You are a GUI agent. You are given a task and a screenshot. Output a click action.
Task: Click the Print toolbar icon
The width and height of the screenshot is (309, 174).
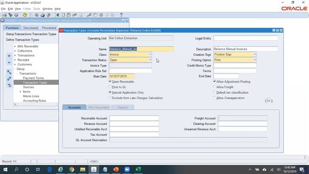click(42, 15)
